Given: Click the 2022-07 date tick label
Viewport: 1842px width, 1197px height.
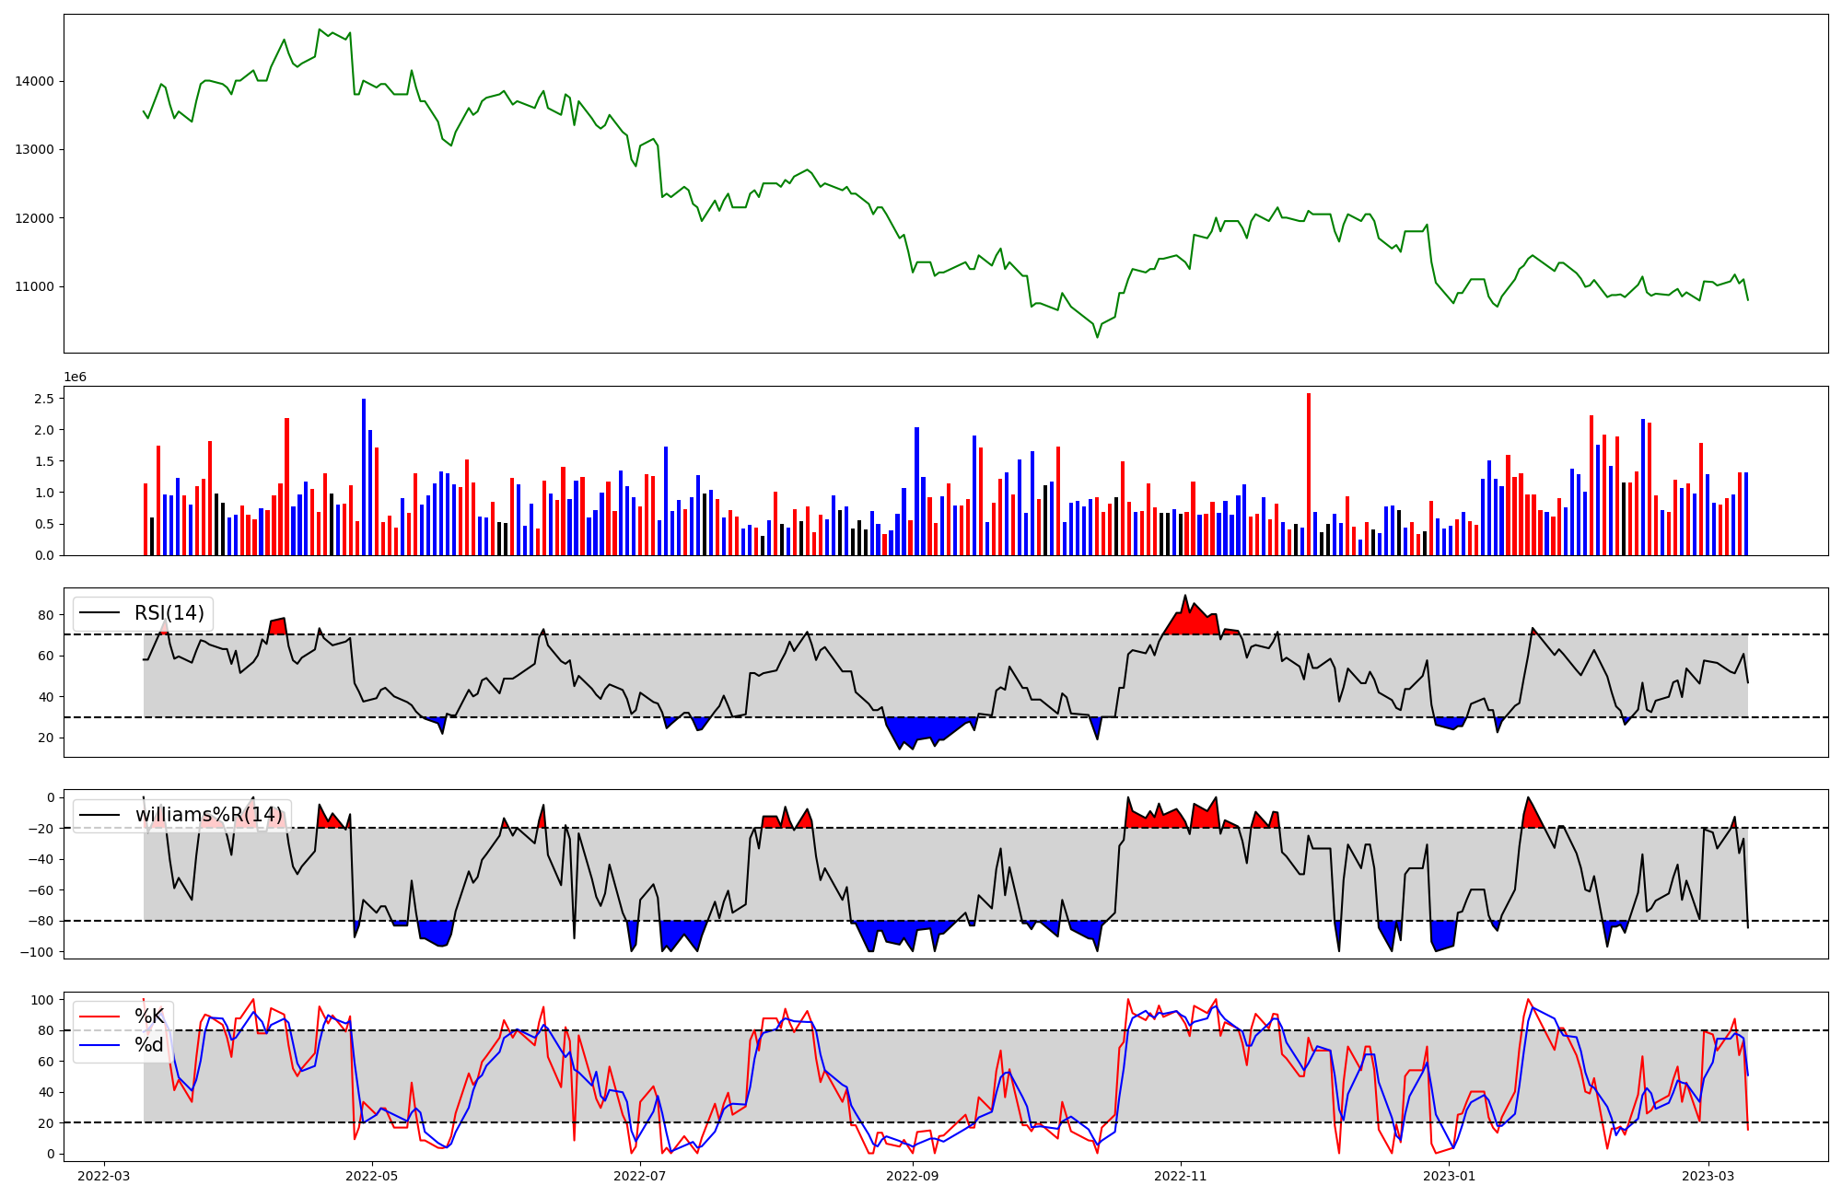Looking at the screenshot, I should click(639, 1176).
